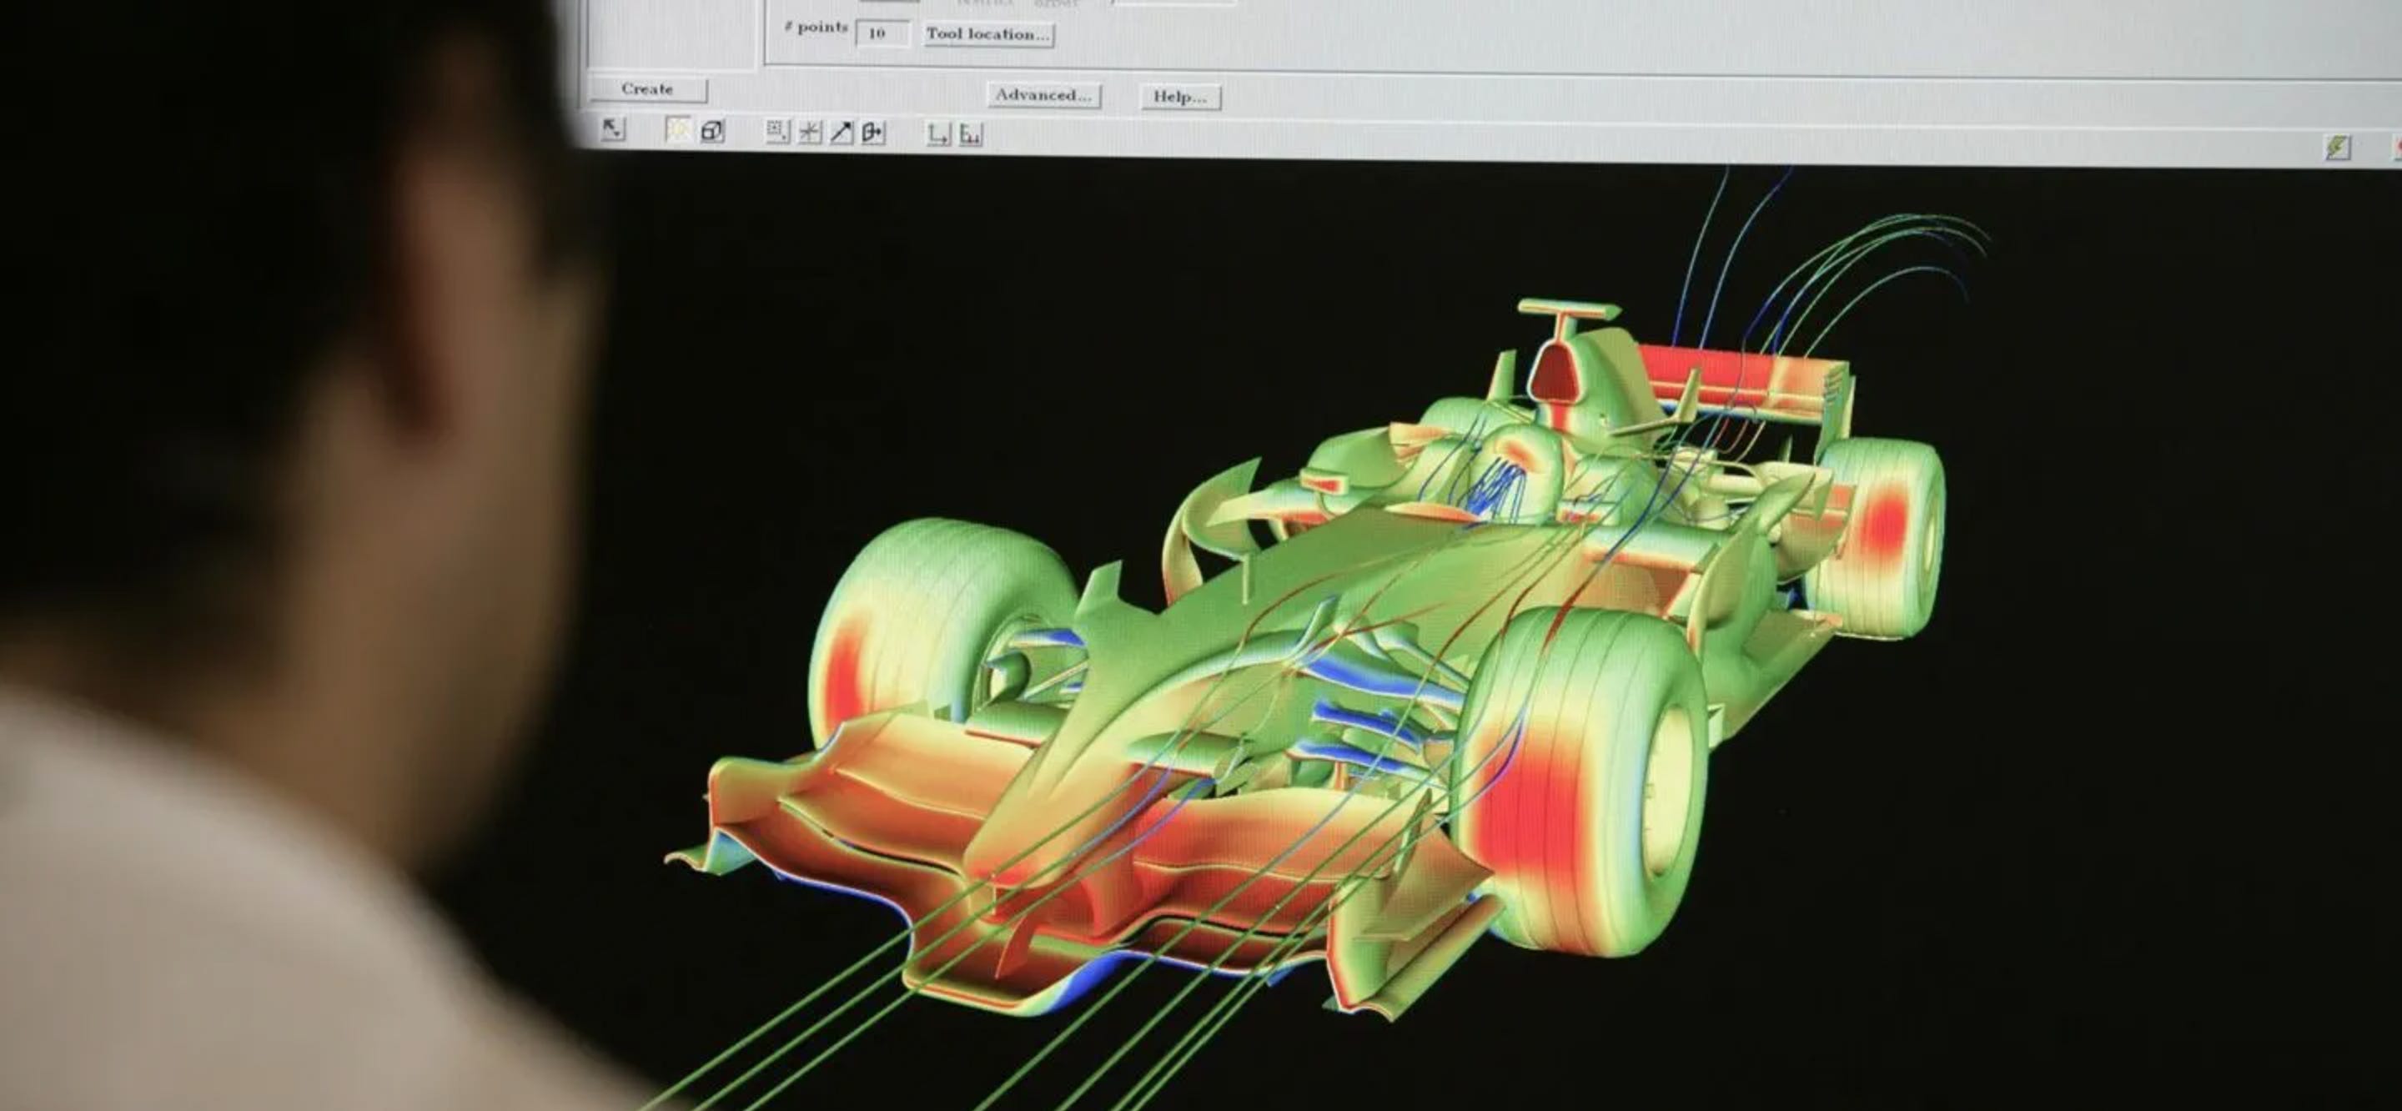The height and width of the screenshot is (1111, 2402).
Task: Click the 3D cube view icon
Action: (712, 131)
